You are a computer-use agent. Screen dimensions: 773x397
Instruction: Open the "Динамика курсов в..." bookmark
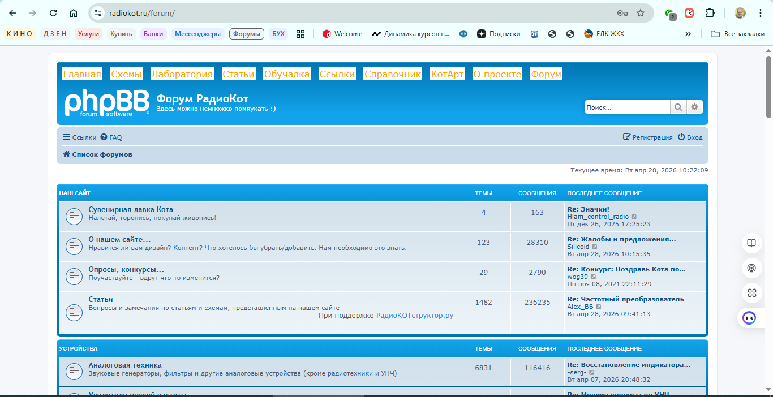(x=411, y=34)
